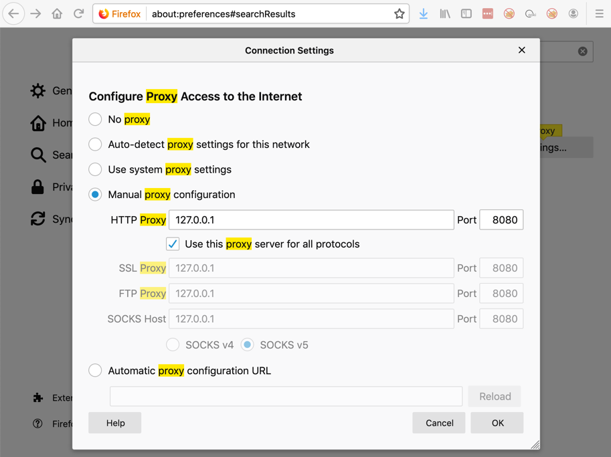Choose Auto-detect proxy settings for this network
Screen dimensions: 611x457
click(x=96, y=145)
